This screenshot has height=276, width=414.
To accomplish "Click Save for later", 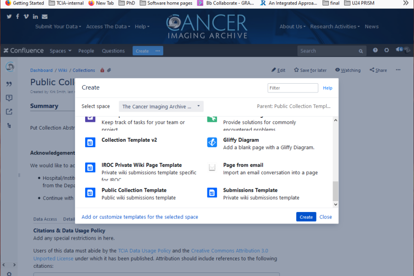I will (310, 70).
